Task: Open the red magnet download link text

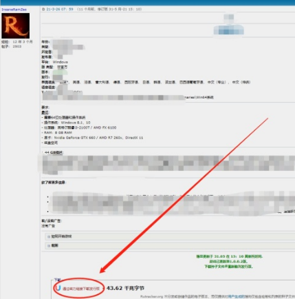Action: [81, 289]
